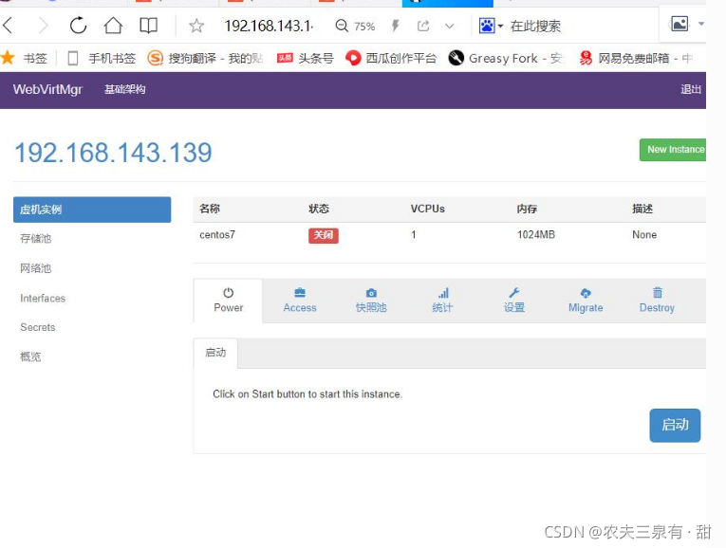Click the 名称 column header
This screenshot has width=726, height=548.
point(210,209)
